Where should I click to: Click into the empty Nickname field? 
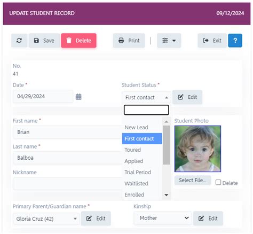tap(68, 183)
